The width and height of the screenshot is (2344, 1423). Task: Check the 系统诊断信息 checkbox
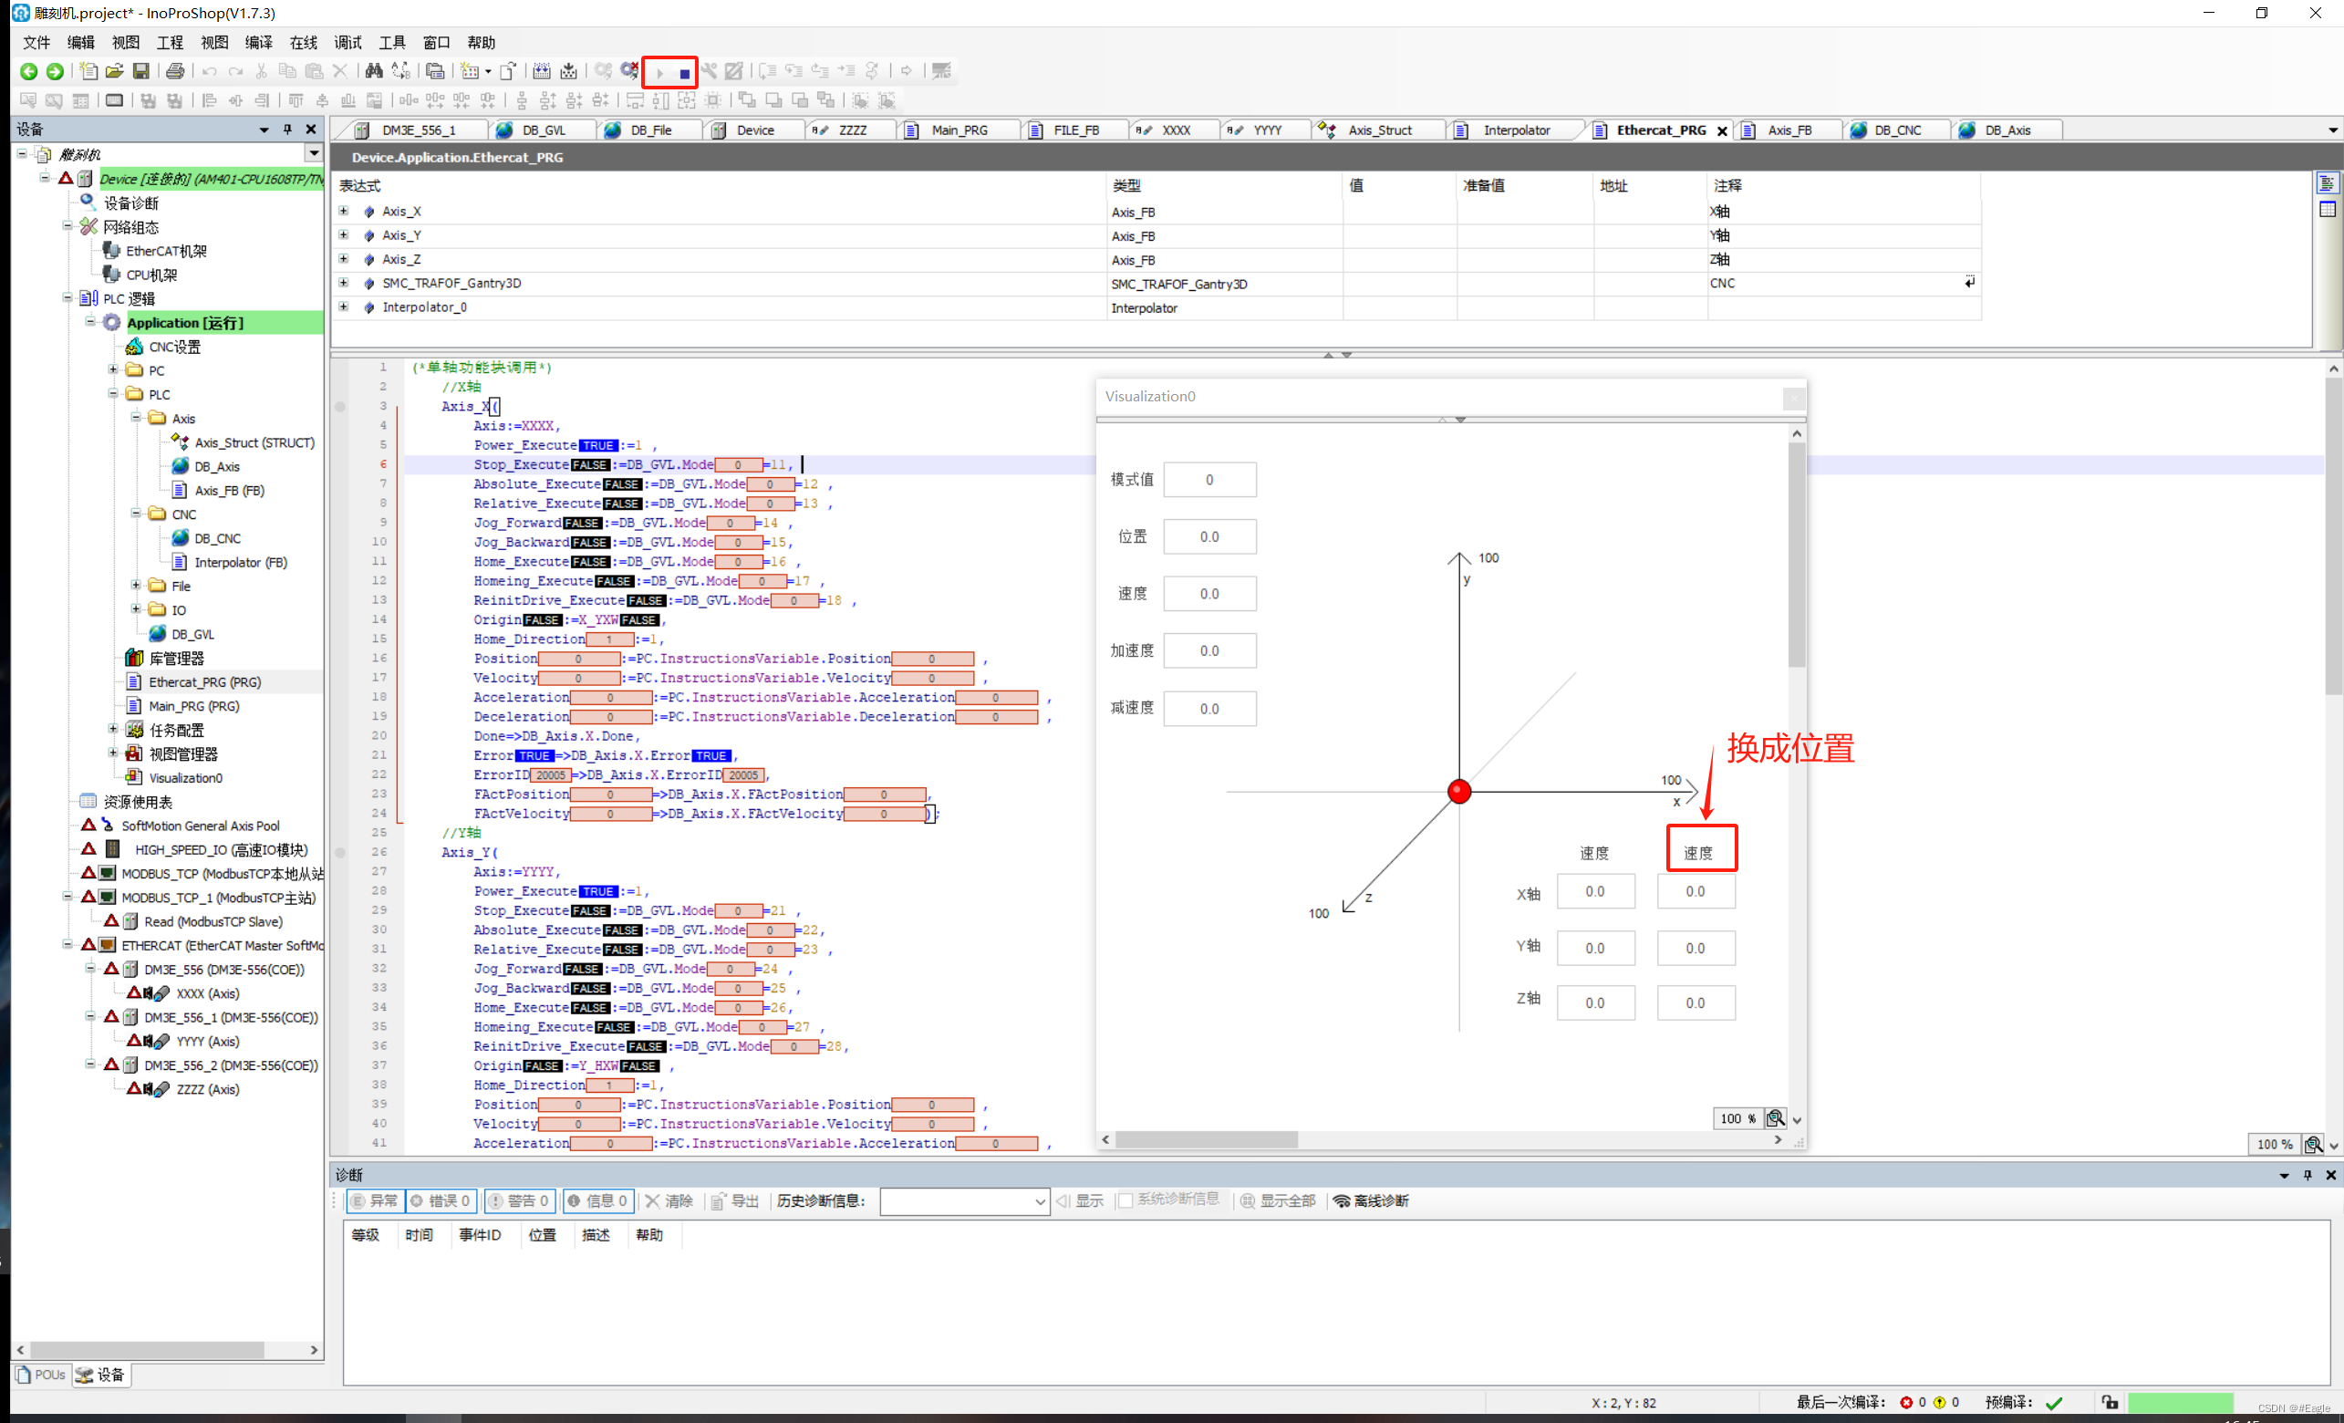pyautogui.click(x=1125, y=1200)
